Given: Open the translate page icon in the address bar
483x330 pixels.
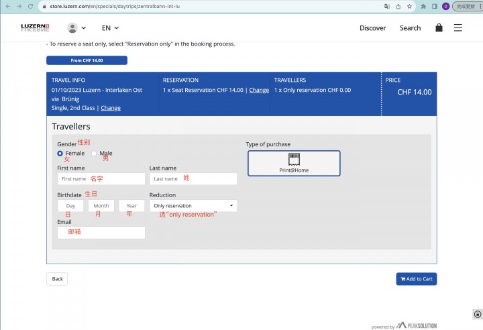Looking at the screenshot, I should [x=387, y=6].
